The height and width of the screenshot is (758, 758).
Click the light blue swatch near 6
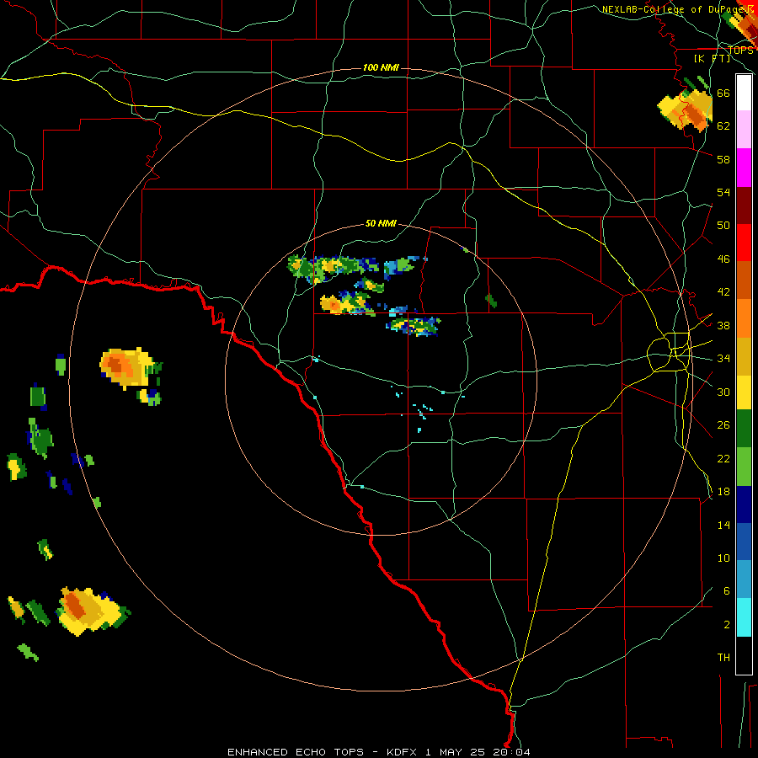tap(744, 579)
